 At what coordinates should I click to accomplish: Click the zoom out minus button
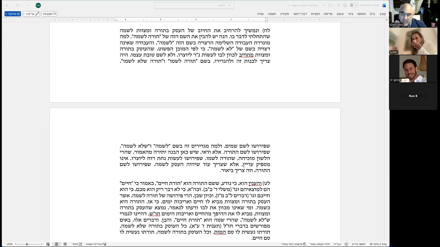pos(41,244)
